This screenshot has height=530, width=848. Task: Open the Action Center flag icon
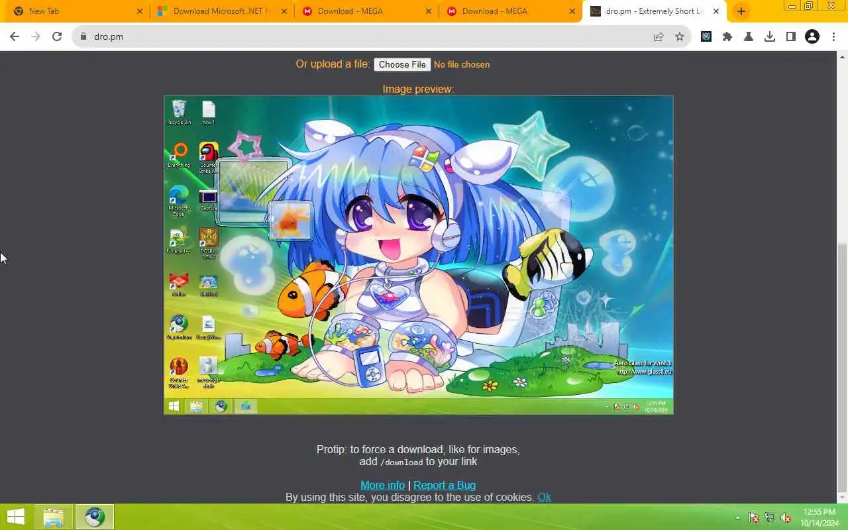pyautogui.click(x=753, y=517)
